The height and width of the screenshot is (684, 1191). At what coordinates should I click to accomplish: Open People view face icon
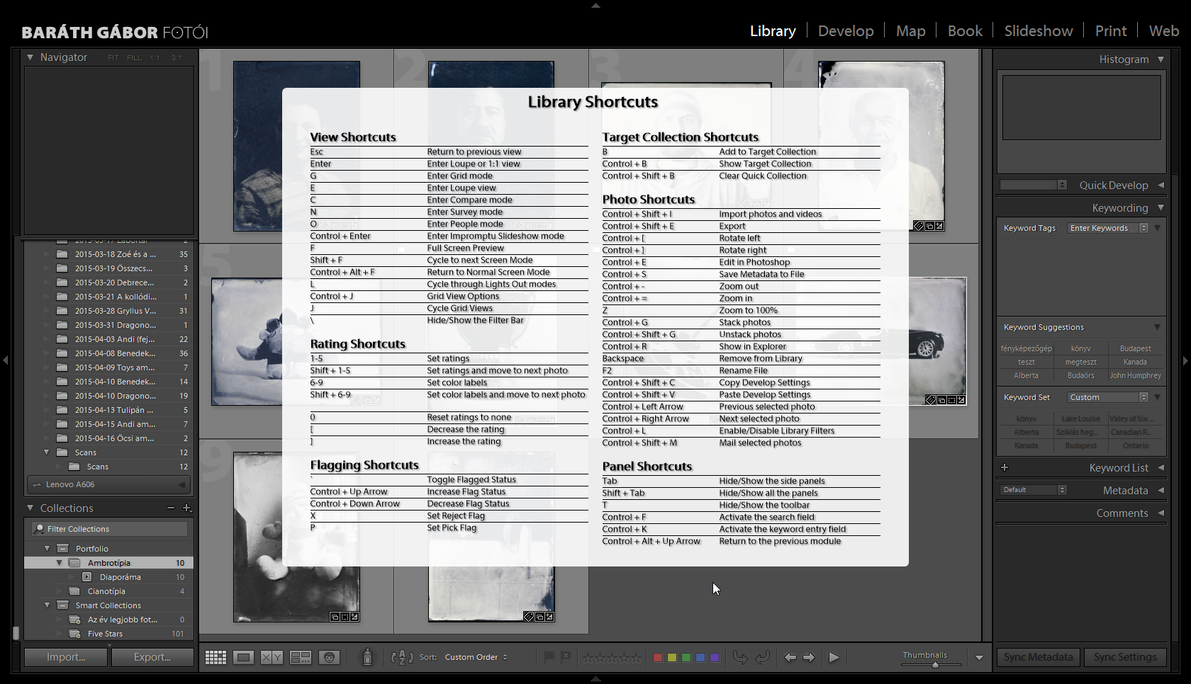coord(329,657)
